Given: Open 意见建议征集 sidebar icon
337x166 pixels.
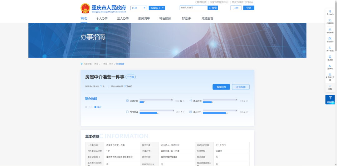Looking at the screenshot, I should 330,77.
